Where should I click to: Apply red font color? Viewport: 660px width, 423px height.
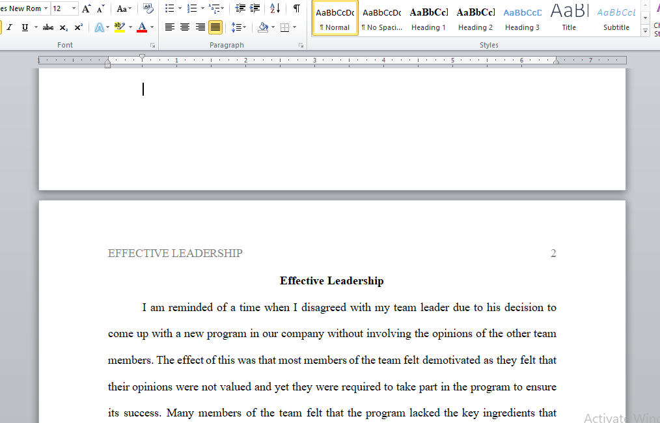(143, 27)
